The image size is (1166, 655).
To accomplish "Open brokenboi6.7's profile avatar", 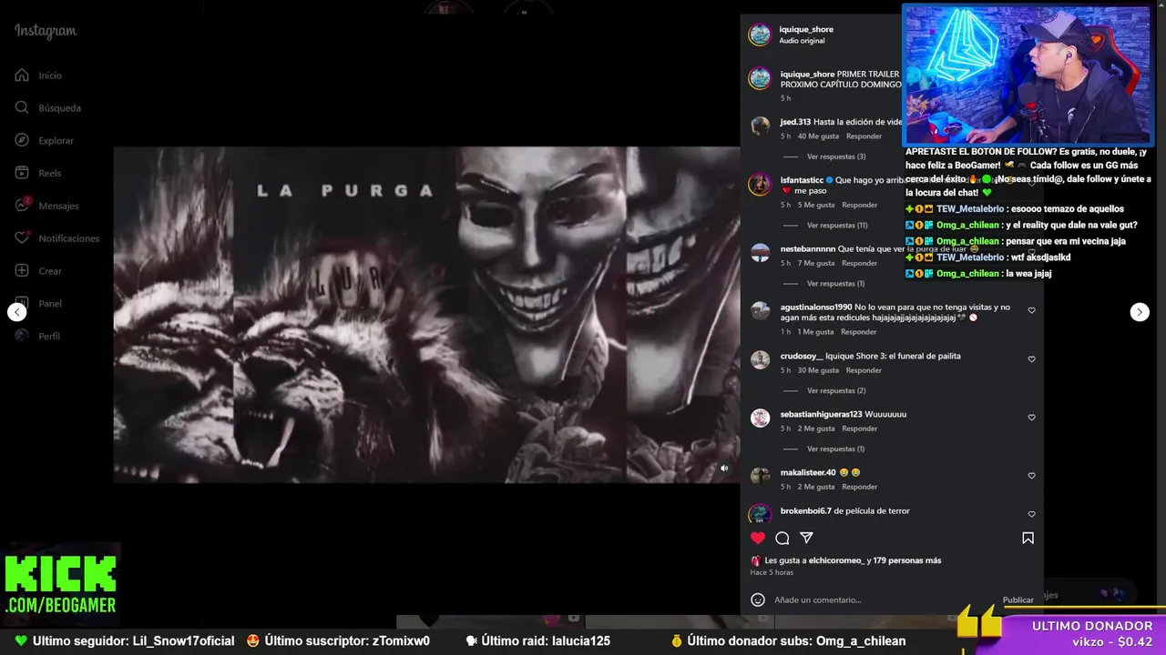I will 760,514.
